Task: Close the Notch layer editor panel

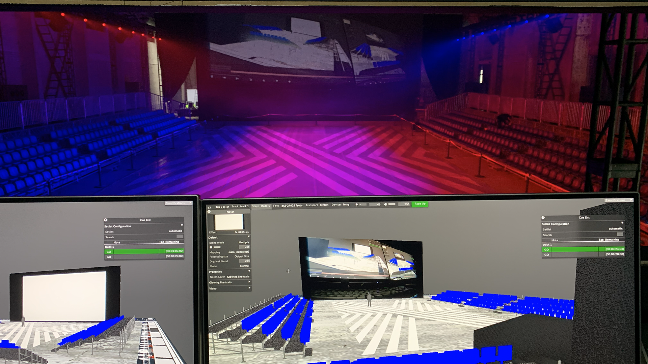Action: click(x=209, y=212)
